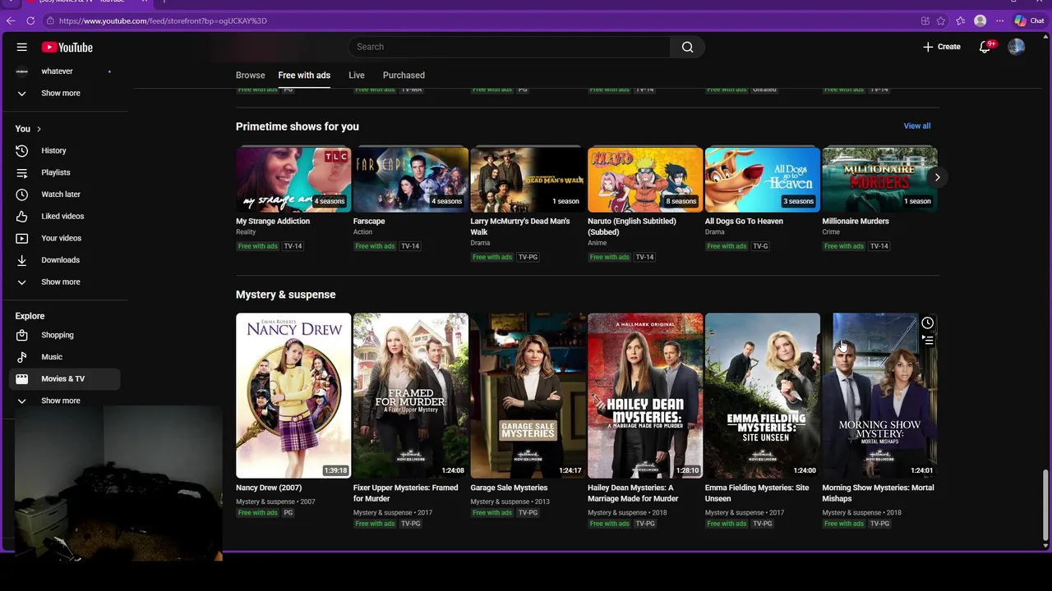Screen dimensions: 1052x591
Task: Open Framed for Murder movie poster
Action: pos(411,396)
